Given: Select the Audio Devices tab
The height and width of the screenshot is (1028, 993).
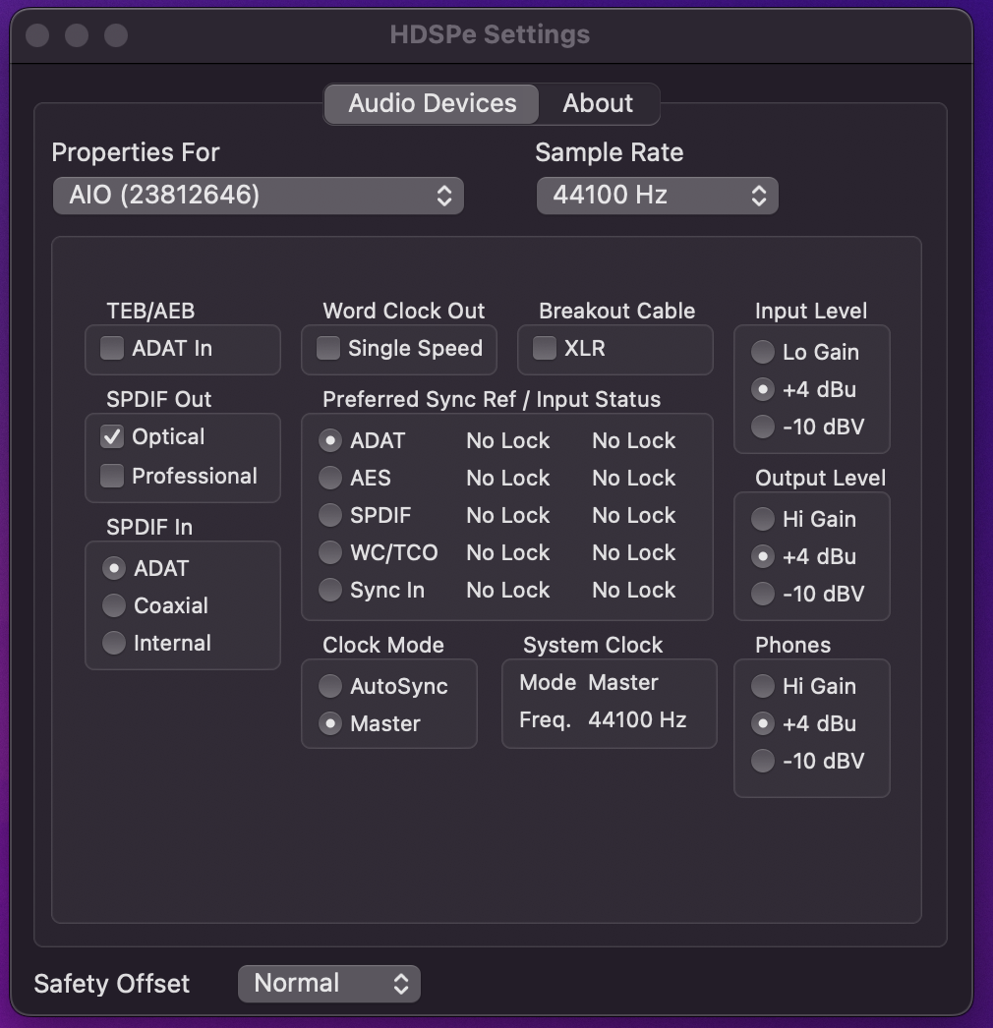Looking at the screenshot, I should coord(433,103).
